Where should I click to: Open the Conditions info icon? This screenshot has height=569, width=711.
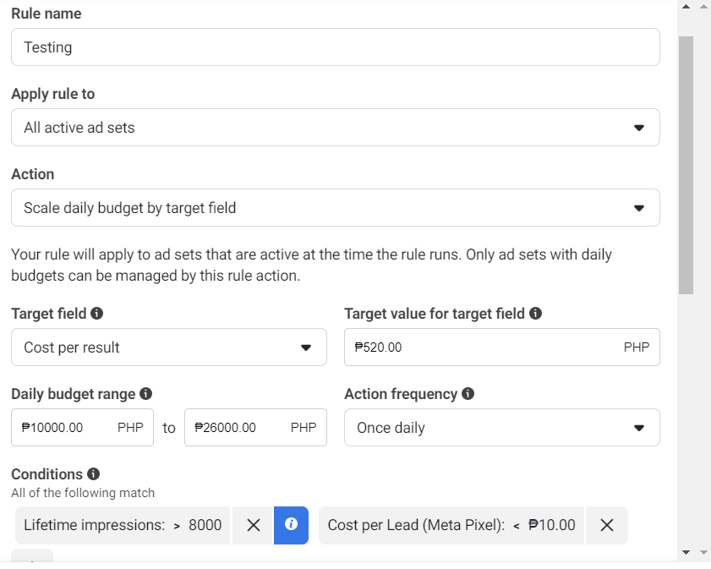(93, 473)
